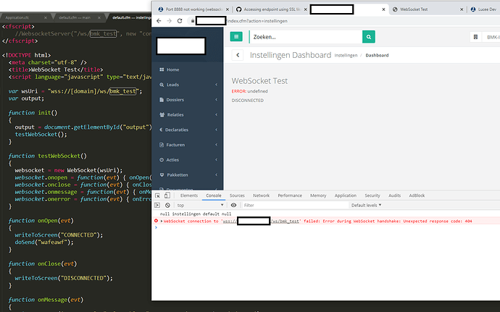500x312 pixels.
Task: Click the console Filter input field
Action: (x=295, y=206)
